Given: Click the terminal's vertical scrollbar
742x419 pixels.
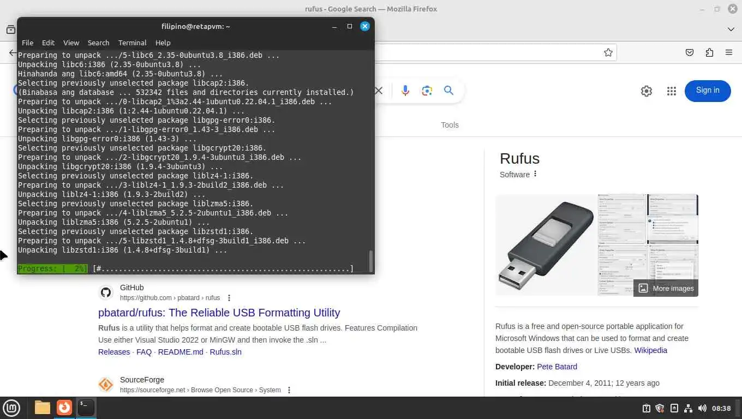Looking at the screenshot, I should [371, 261].
